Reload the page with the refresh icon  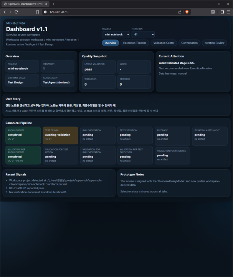coord(17,12)
